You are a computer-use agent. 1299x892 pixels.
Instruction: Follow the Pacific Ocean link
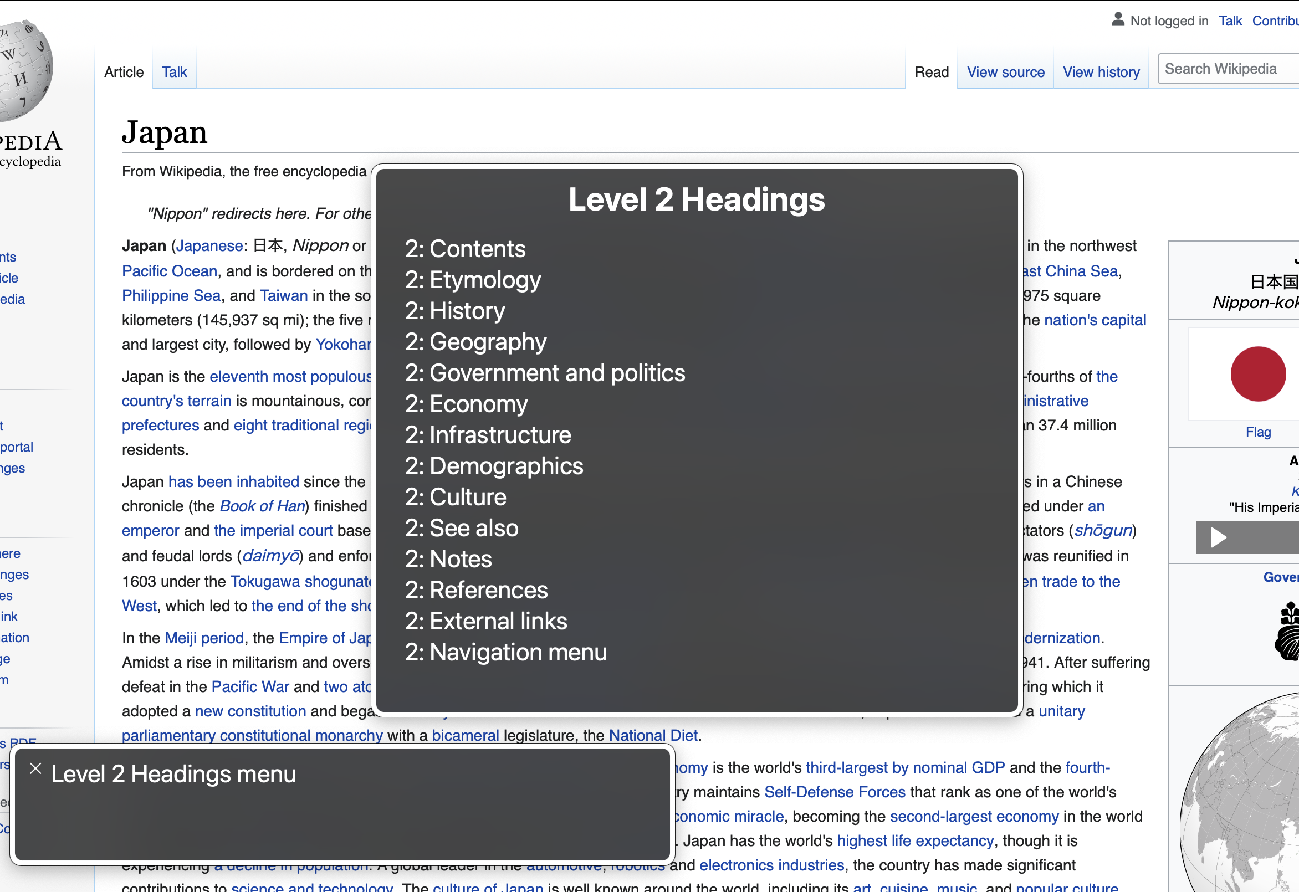click(x=170, y=271)
